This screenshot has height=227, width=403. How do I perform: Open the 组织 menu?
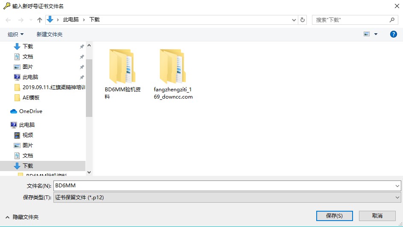(16, 34)
